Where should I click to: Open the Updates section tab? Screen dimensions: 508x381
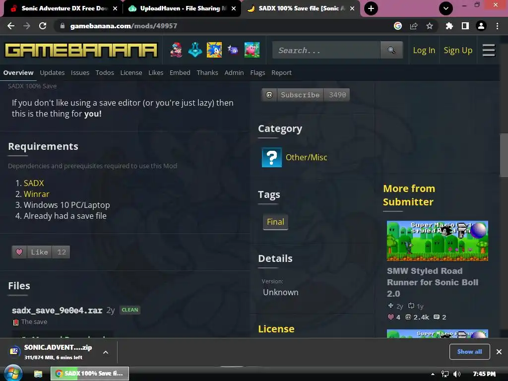[52, 73]
